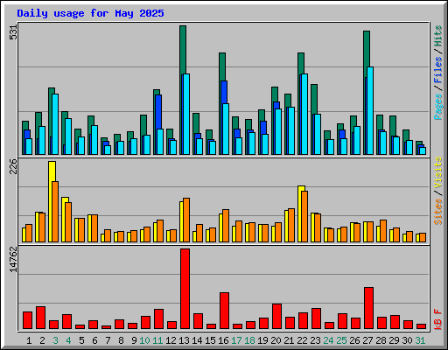Click day 2 label on x-axis
This screenshot has width=448, height=350.
coord(42,340)
